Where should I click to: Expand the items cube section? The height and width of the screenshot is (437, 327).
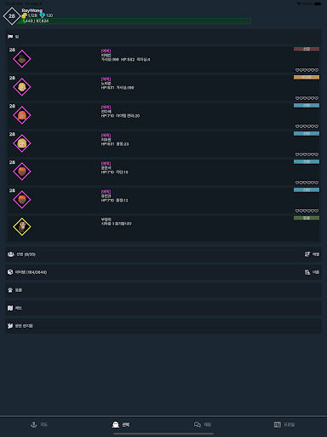(163, 272)
